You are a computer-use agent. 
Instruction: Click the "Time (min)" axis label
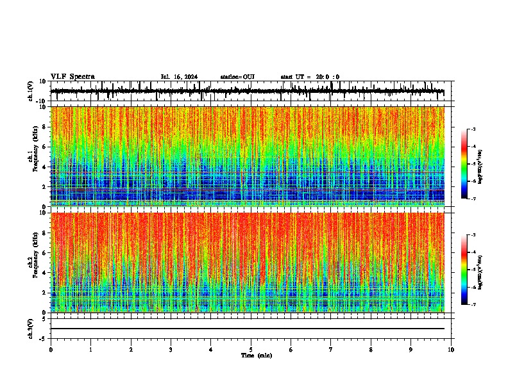pyautogui.click(x=257, y=355)
